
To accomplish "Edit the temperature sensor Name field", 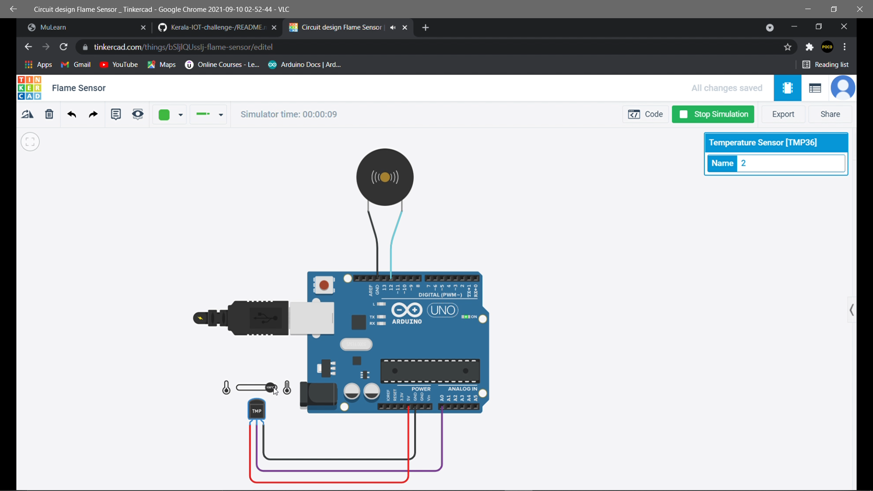I will [x=791, y=163].
